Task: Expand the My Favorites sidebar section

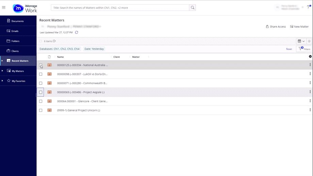Action: (2, 81)
